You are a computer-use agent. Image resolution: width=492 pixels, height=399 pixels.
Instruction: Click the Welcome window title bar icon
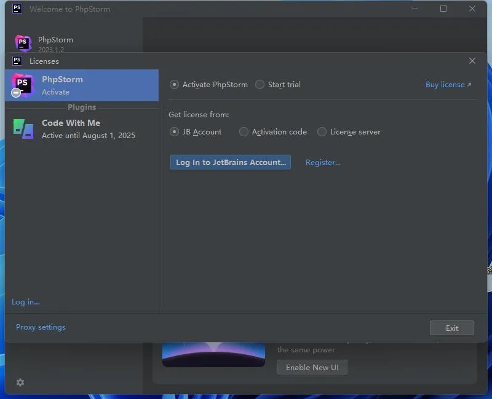(17, 9)
